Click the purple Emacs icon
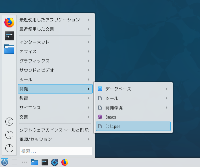The width and height of the screenshot is (200, 167). (x=100, y=117)
